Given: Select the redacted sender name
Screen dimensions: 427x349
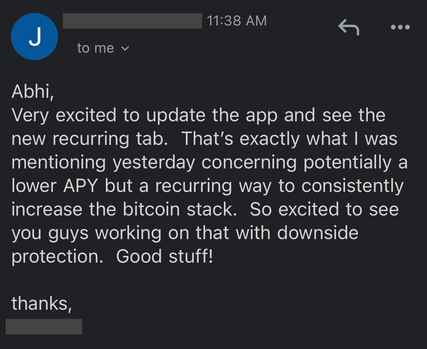Looking at the screenshot, I should (133, 21).
